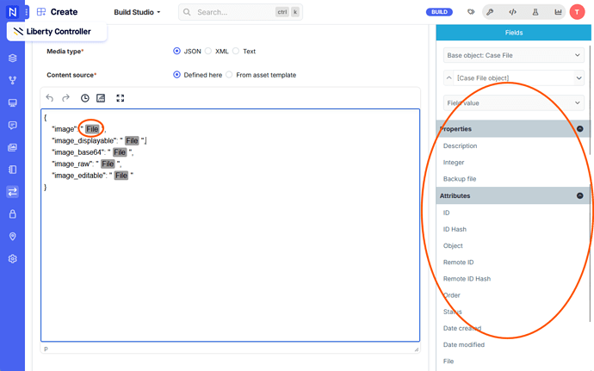The height and width of the screenshot is (371, 594).
Task: Insert the Remote ID attribute field
Action: pos(458,263)
